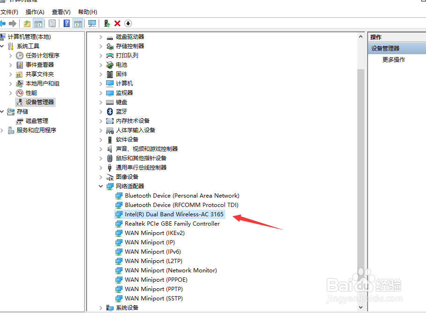Screen dimensions: 426x313
Task: Expand the 人体学输入设备 node
Action: (101, 130)
